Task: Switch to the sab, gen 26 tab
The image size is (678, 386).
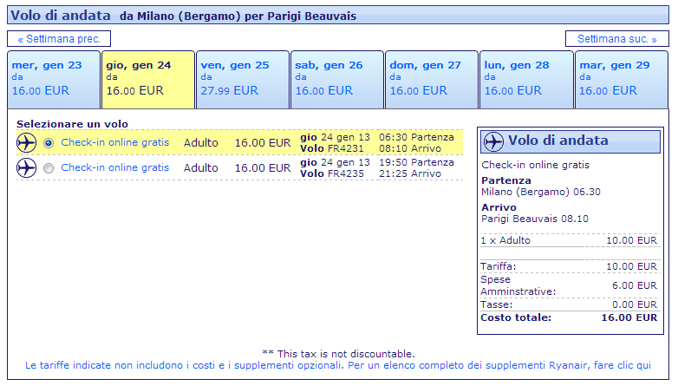Action: click(x=337, y=80)
